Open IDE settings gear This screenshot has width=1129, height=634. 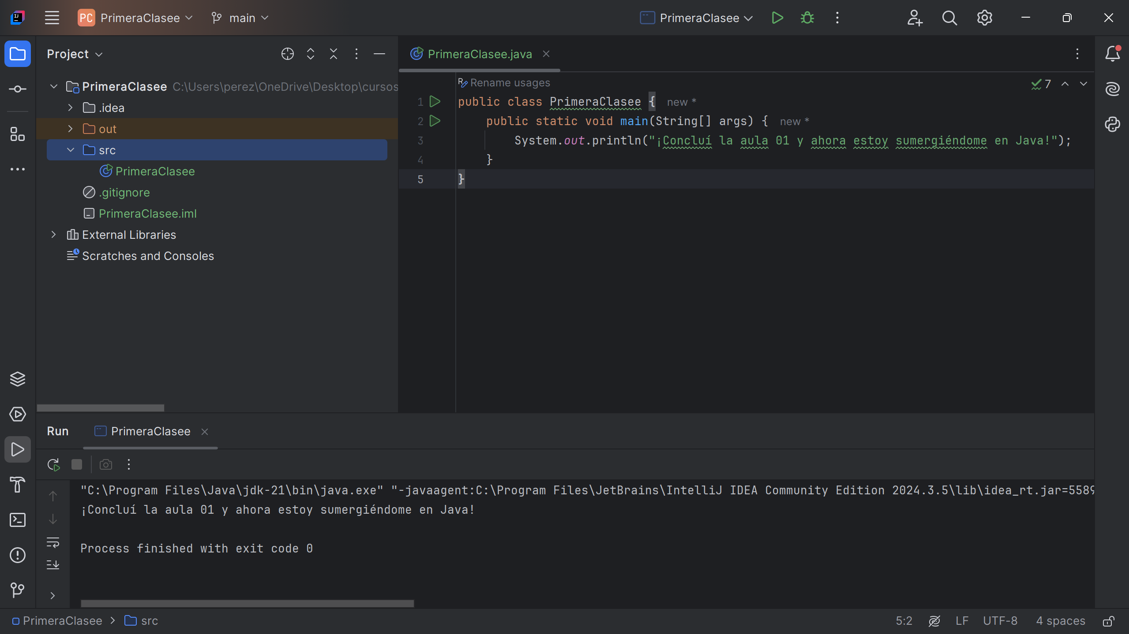(984, 18)
